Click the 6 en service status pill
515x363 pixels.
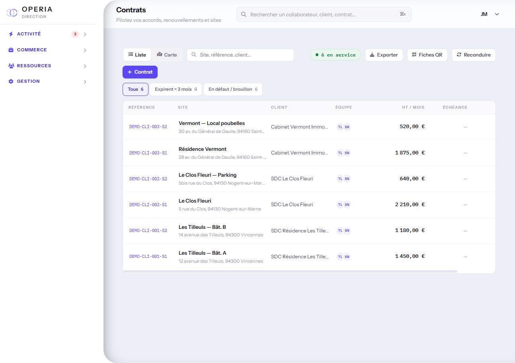tap(336, 55)
